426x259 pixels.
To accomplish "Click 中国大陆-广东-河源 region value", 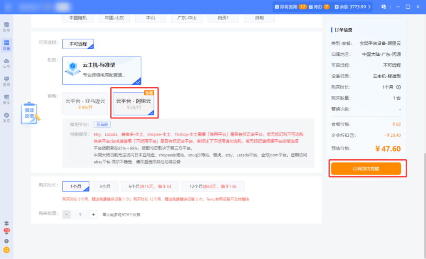I will point(381,54).
